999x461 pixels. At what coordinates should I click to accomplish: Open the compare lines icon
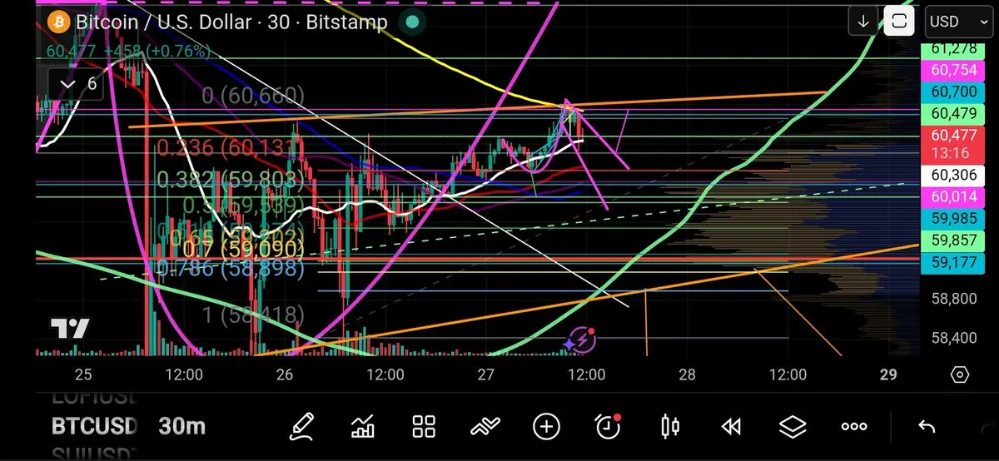pyautogui.click(x=485, y=428)
